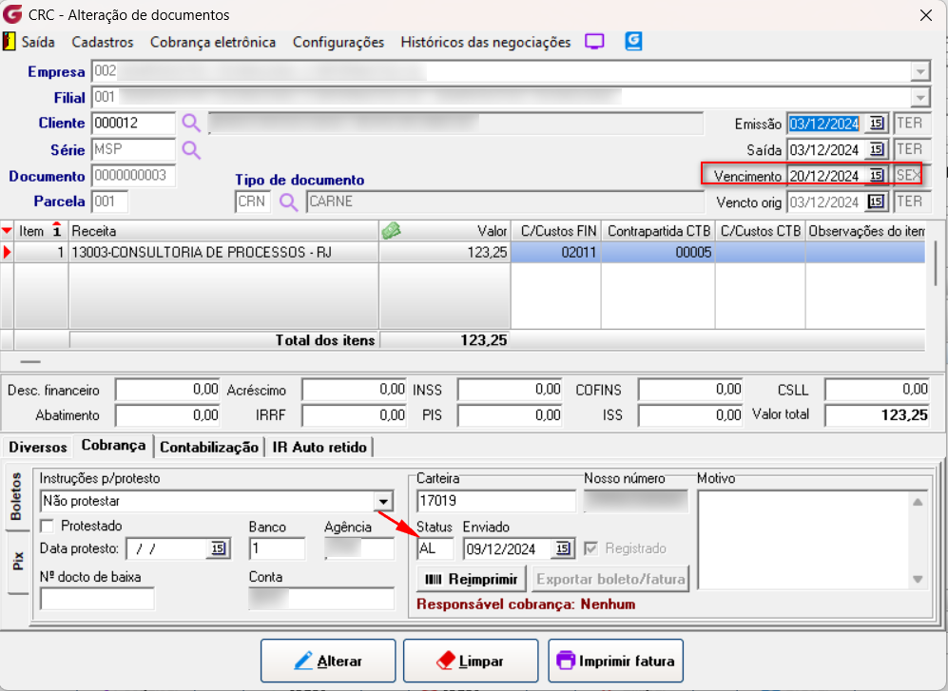Open the Saída menu
The height and width of the screenshot is (691, 948).
38,43
